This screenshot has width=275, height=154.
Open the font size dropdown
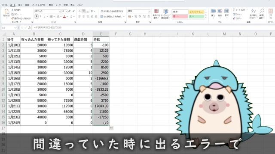66,11
